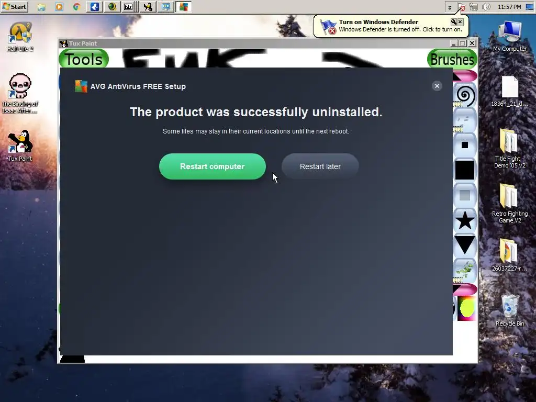Open the Half-Life 2 desktop shortcut
The height and width of the screenshot is (402, 536).
click(20, 37)
